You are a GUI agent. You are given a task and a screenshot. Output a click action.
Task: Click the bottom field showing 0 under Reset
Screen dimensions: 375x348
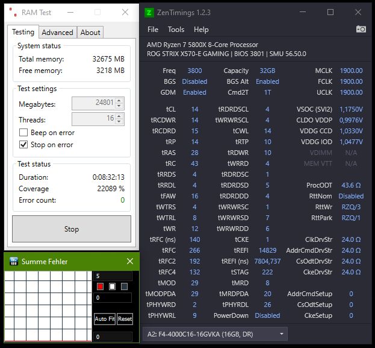tap(113, 337)
